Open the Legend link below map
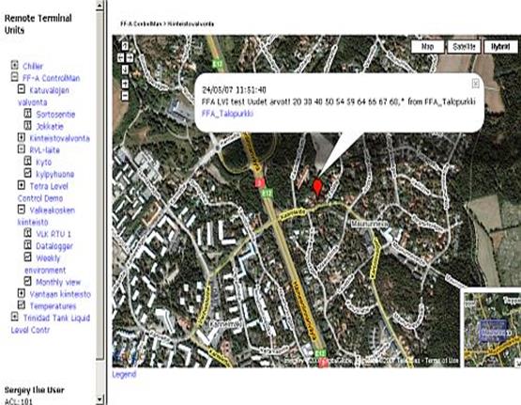Image resolution: width=521 pixels, height=405 pixels. click(124, 374)
